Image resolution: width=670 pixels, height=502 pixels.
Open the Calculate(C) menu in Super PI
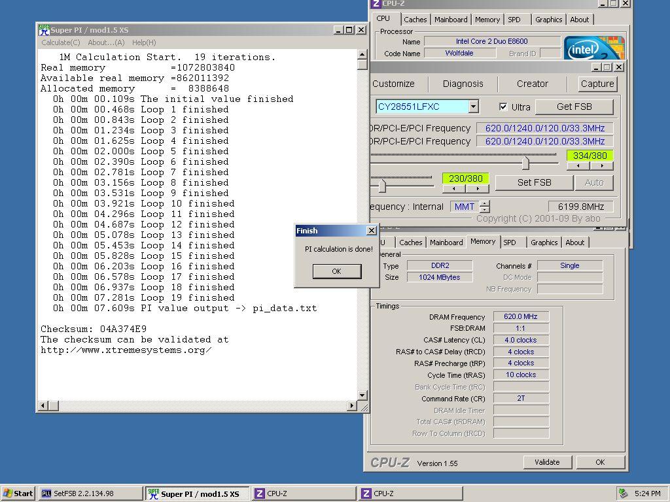coord(61,42)
